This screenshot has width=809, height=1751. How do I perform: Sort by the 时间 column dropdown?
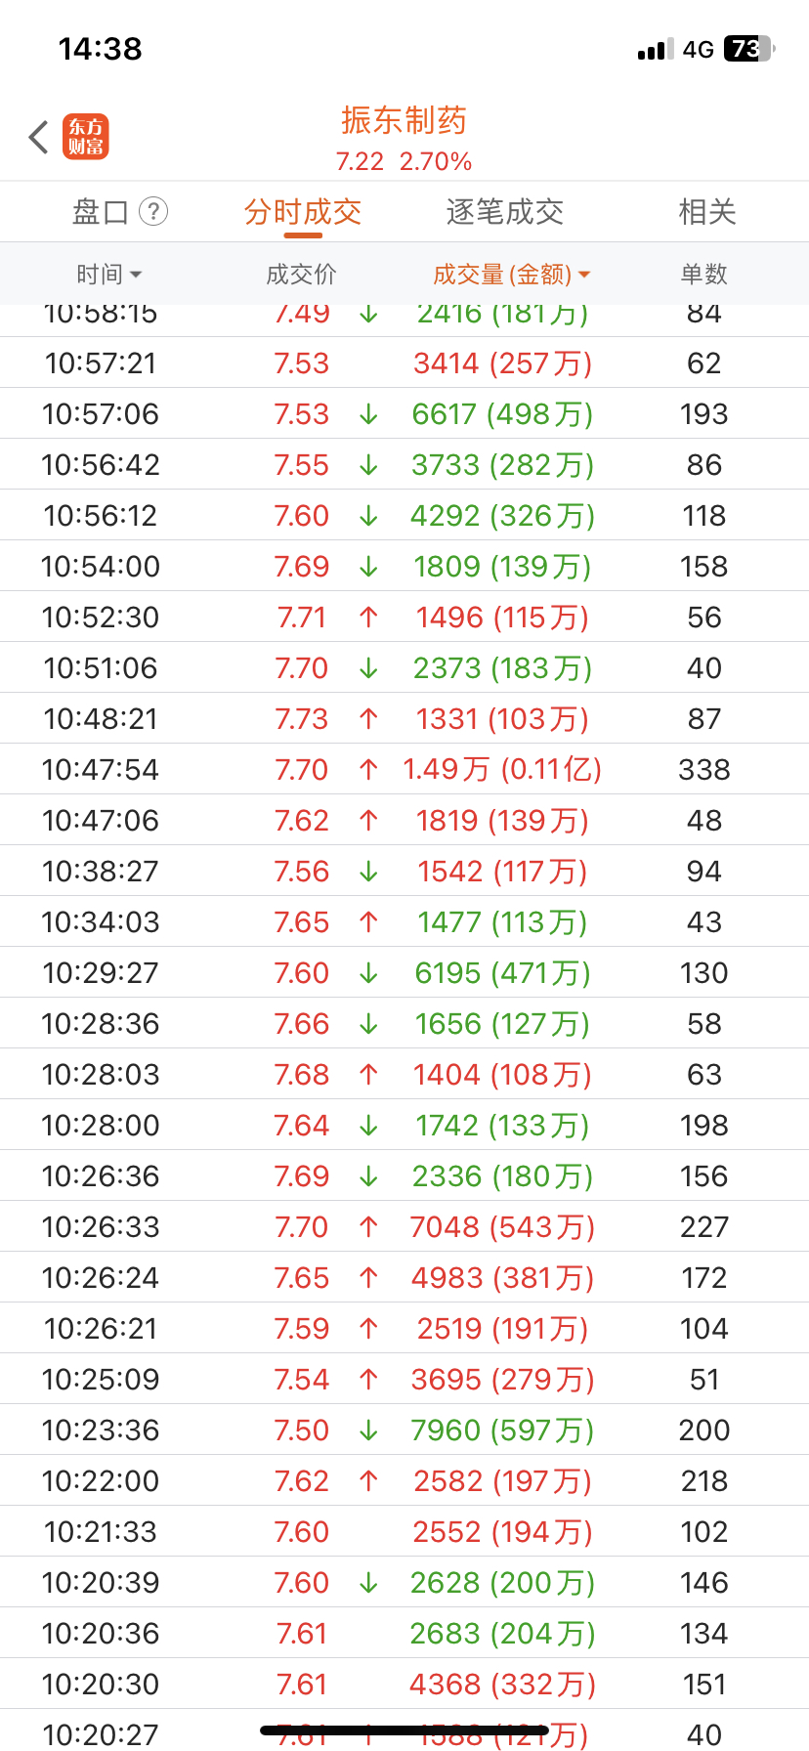click(x=109, y=275)
